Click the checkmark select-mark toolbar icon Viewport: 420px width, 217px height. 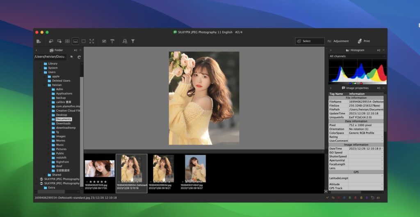coord(104,41)
